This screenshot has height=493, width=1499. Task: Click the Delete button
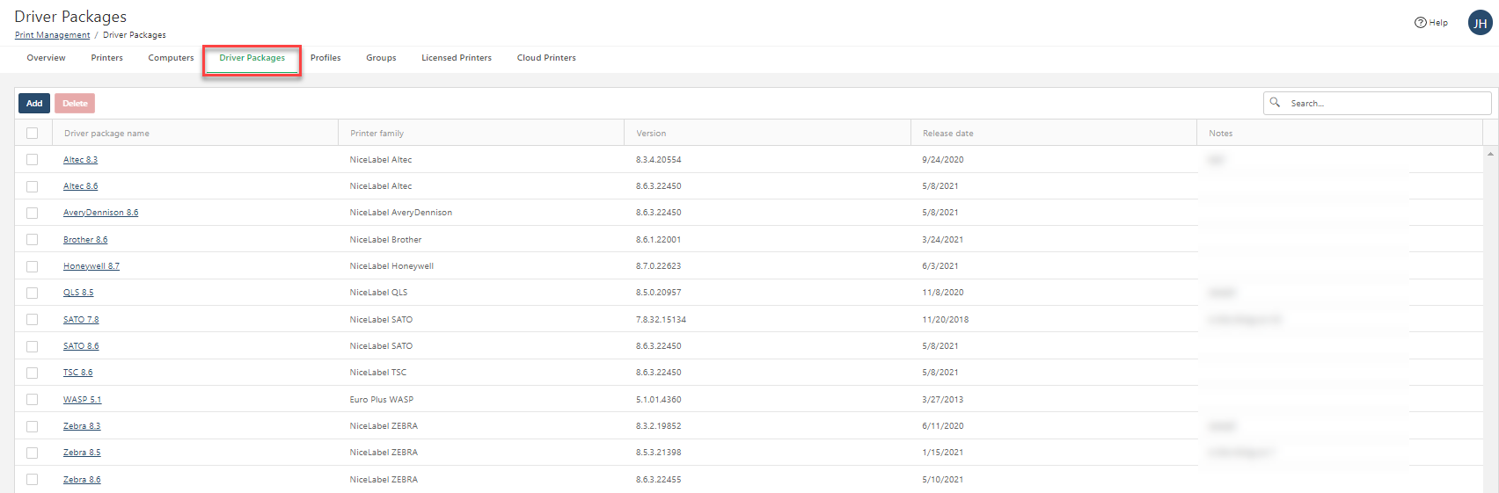click(x=75, y=104)
